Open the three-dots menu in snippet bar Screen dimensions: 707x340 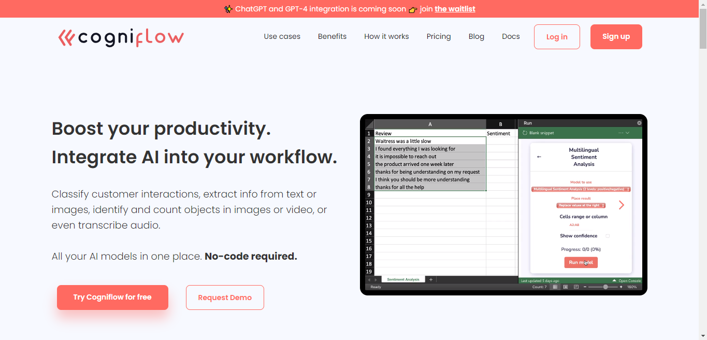621,133
